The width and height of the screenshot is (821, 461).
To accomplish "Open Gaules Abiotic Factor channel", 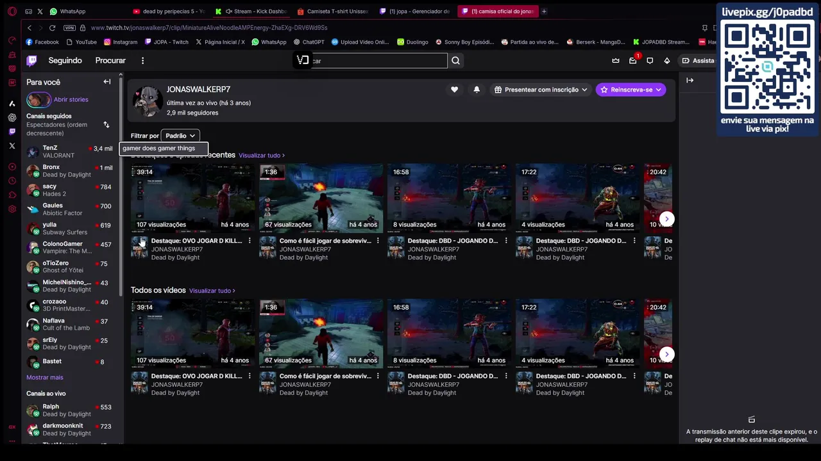I will pos(69,209).
